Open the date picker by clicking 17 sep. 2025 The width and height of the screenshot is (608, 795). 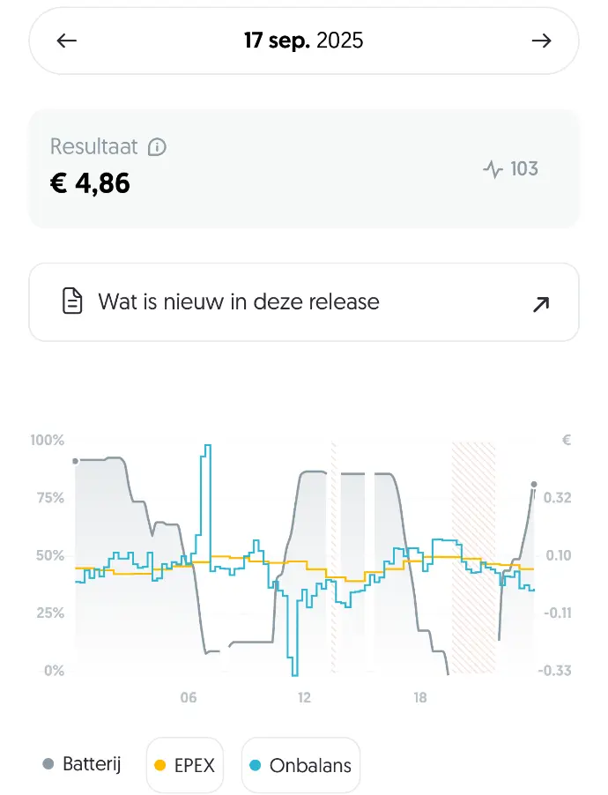[304, 41]
